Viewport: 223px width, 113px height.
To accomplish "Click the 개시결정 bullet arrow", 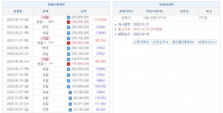I will coord(116,24).
